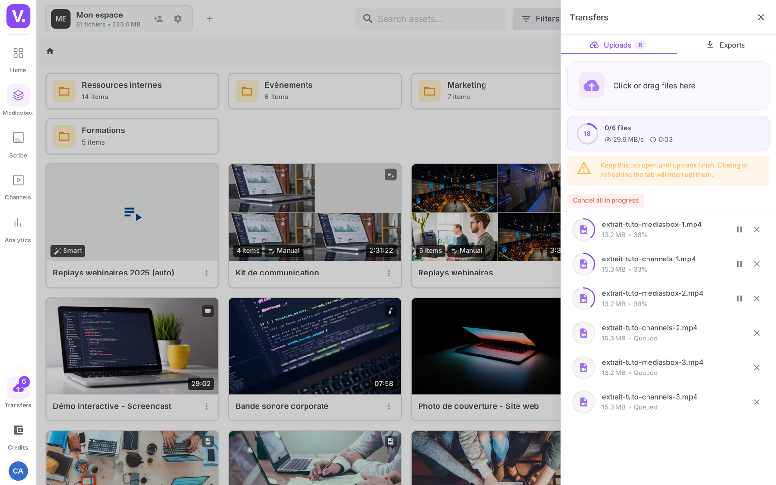Switch to the Exports tab
Image resolution: width=776 pixels, height=485 pixels.
coord(726,45)
